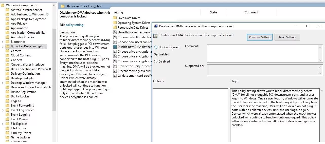
Task: Select Provide the unique identifiers policy icon
Action: point(115,66)
